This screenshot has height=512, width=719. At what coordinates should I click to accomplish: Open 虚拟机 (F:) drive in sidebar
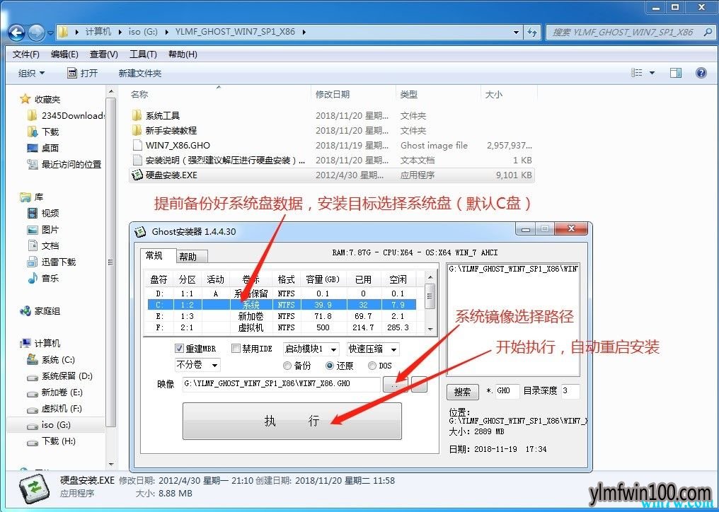54,409
